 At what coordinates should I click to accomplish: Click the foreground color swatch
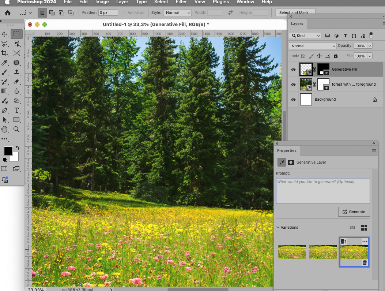pyautogui.click(x=8, y=150)
